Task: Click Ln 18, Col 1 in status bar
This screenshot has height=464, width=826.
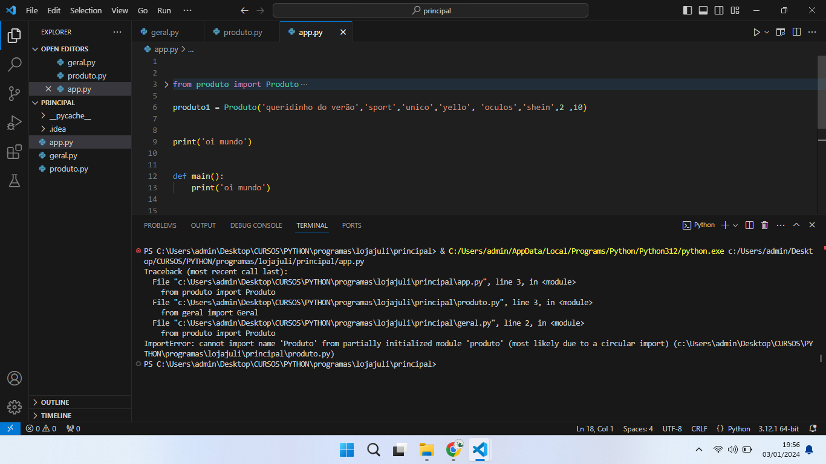Action: 595,428
